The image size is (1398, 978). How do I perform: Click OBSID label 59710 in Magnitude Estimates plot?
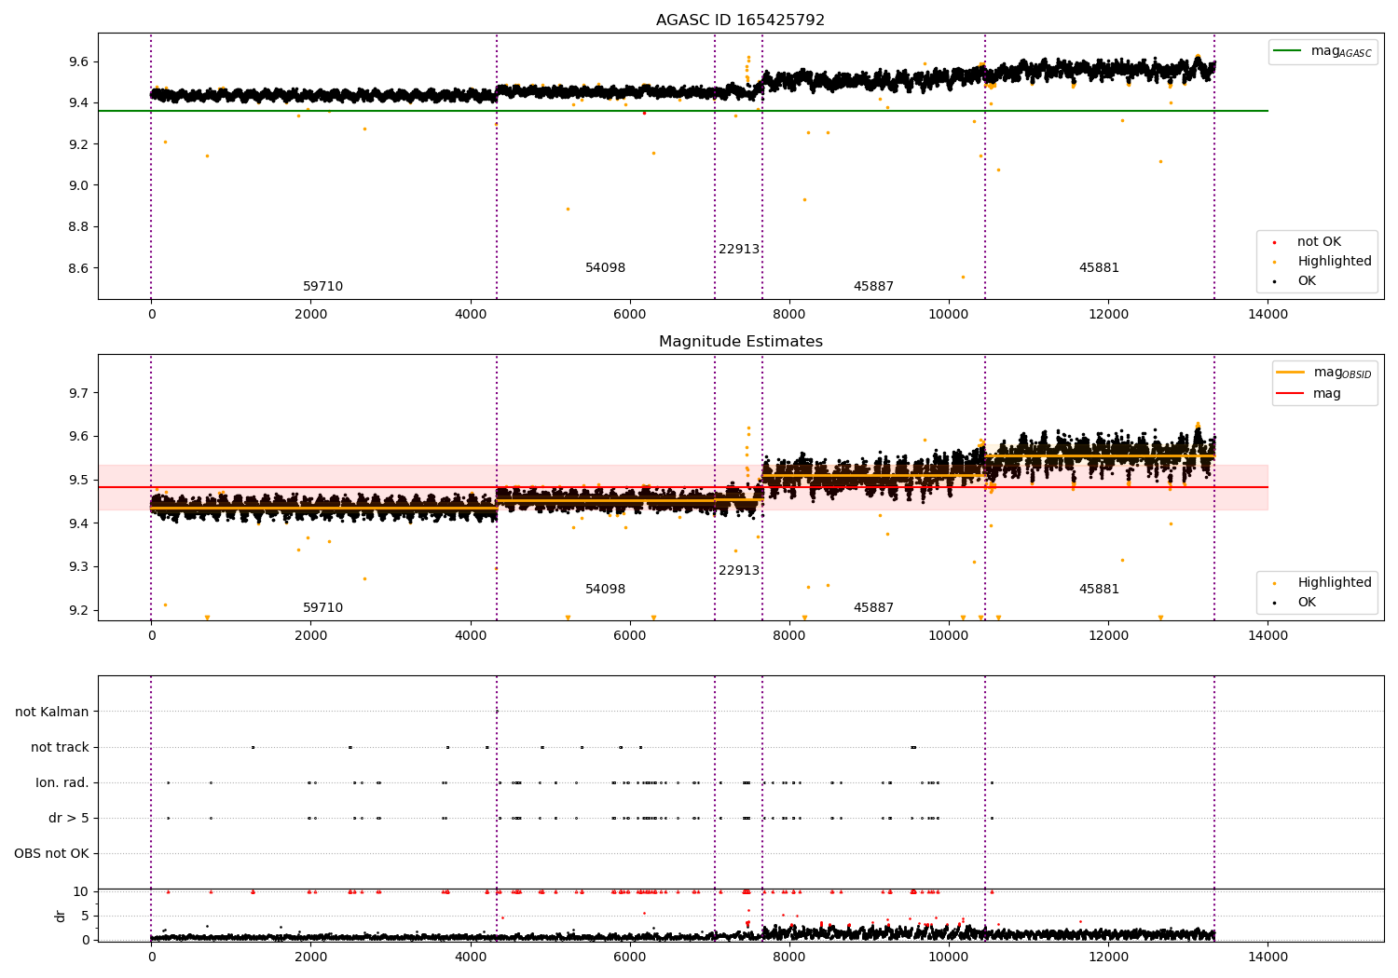pyautogui.click(x=322, y=607)
